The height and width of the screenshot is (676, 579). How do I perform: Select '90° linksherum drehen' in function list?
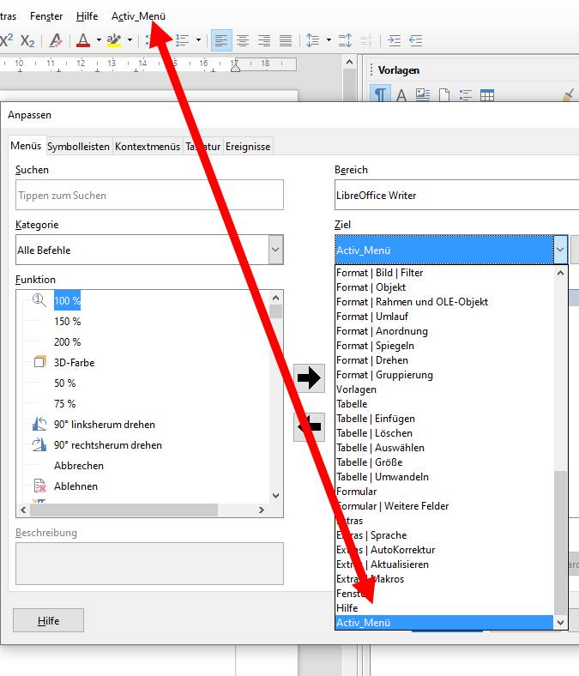point(104,425)
